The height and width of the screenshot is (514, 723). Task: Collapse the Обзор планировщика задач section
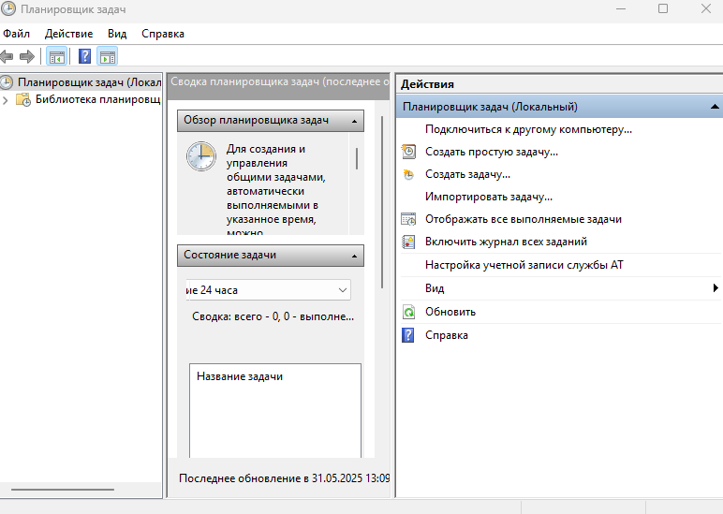(x=354, y=121)
